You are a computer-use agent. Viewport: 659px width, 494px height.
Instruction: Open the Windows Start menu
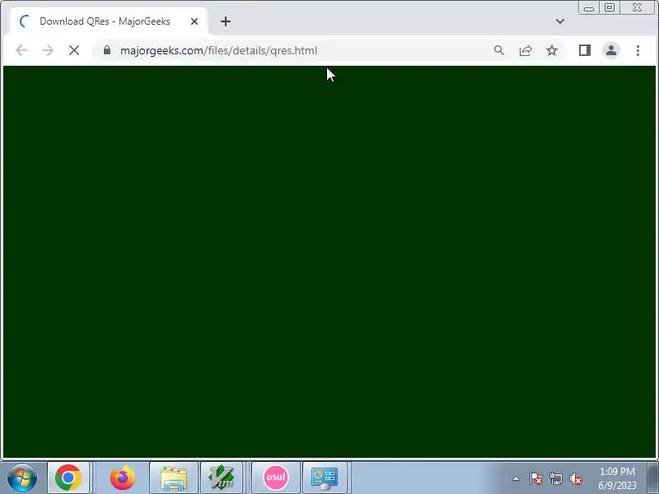(x=22, y=478)
